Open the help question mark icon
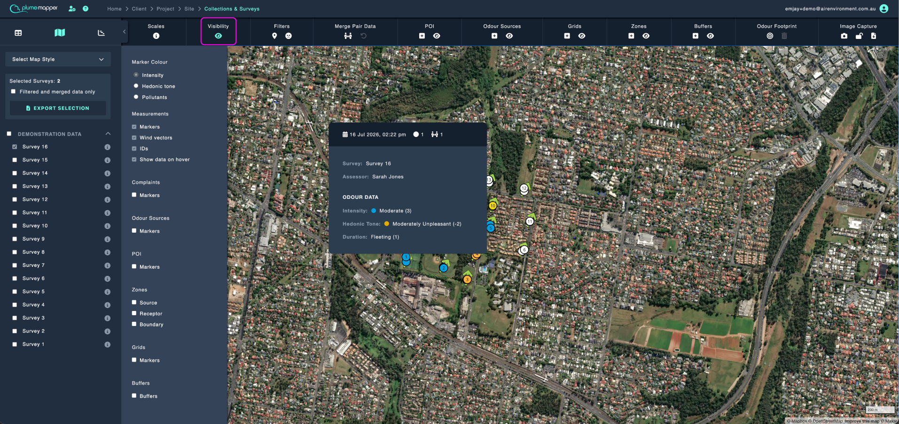899x424 pixels. 86,8
